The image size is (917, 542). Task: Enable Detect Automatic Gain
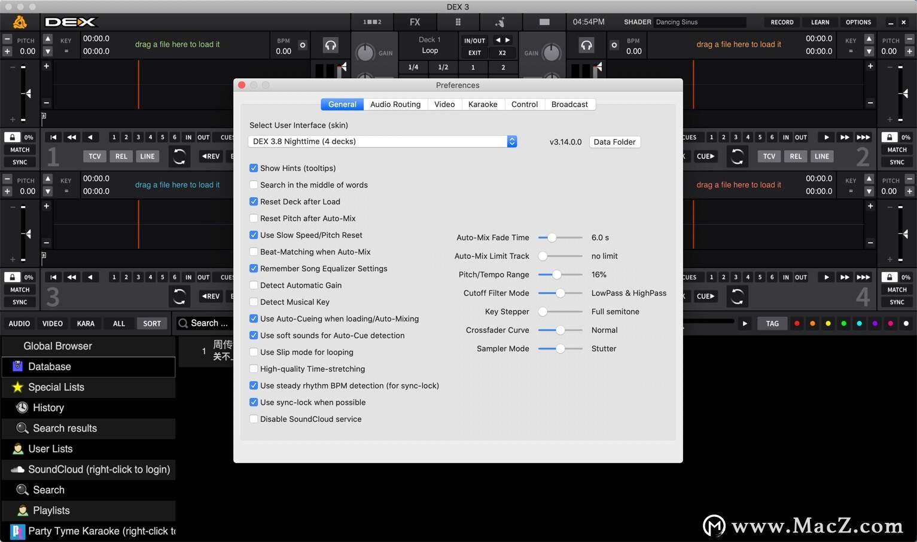coord(254,286)
